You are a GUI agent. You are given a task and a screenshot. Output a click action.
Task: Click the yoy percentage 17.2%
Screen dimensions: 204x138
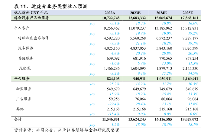coord(167,73)
